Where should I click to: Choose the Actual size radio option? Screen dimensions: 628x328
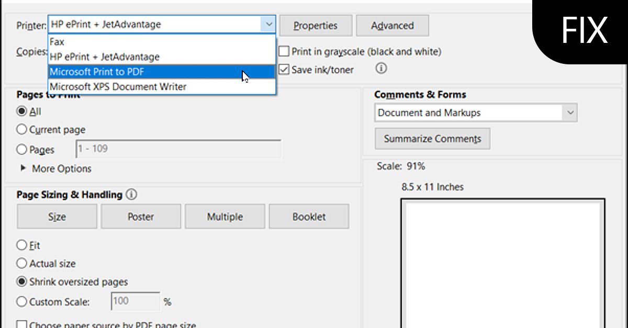[x=22, y=264]
